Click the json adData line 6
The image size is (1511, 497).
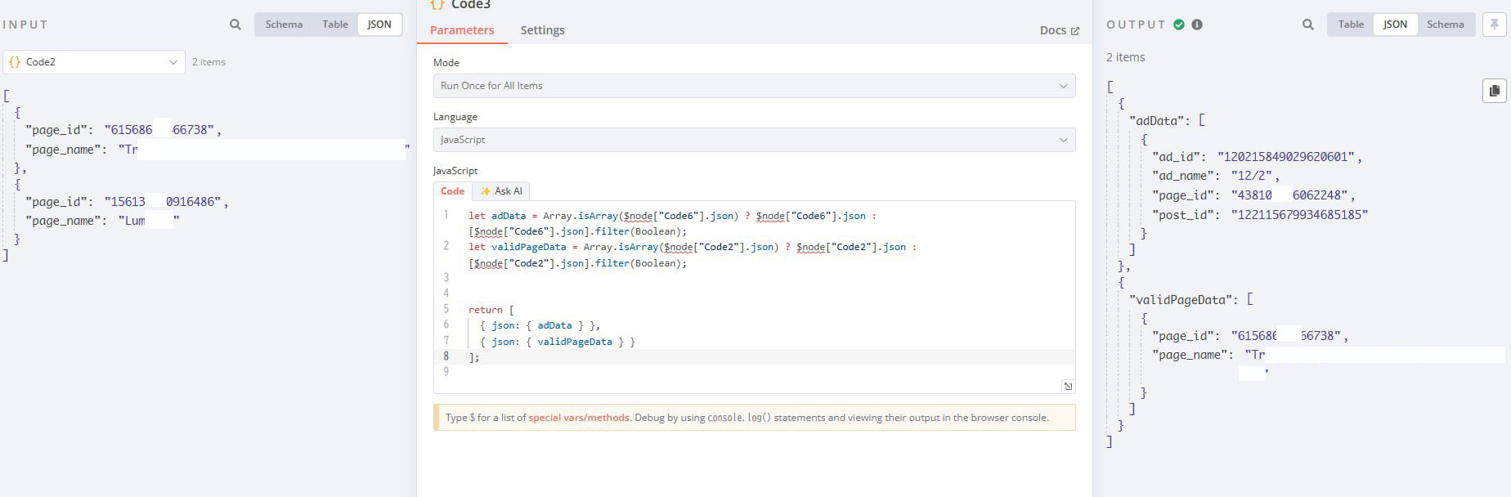[540, 325]
